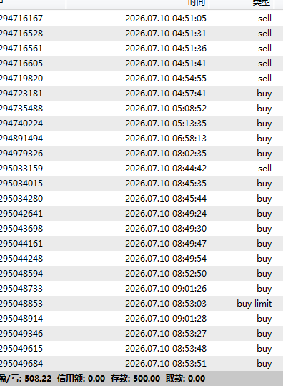The height and width of the screenshot is (388, 283).
Task: Select buy order 294723181
Action: point(141,94)
